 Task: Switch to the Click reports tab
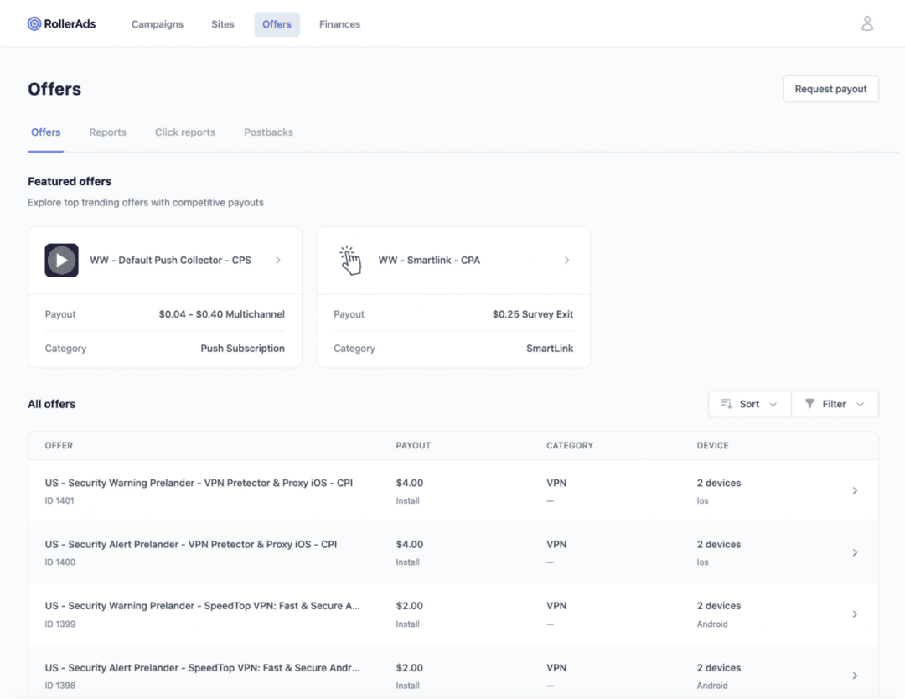click(x=185, y=132)
